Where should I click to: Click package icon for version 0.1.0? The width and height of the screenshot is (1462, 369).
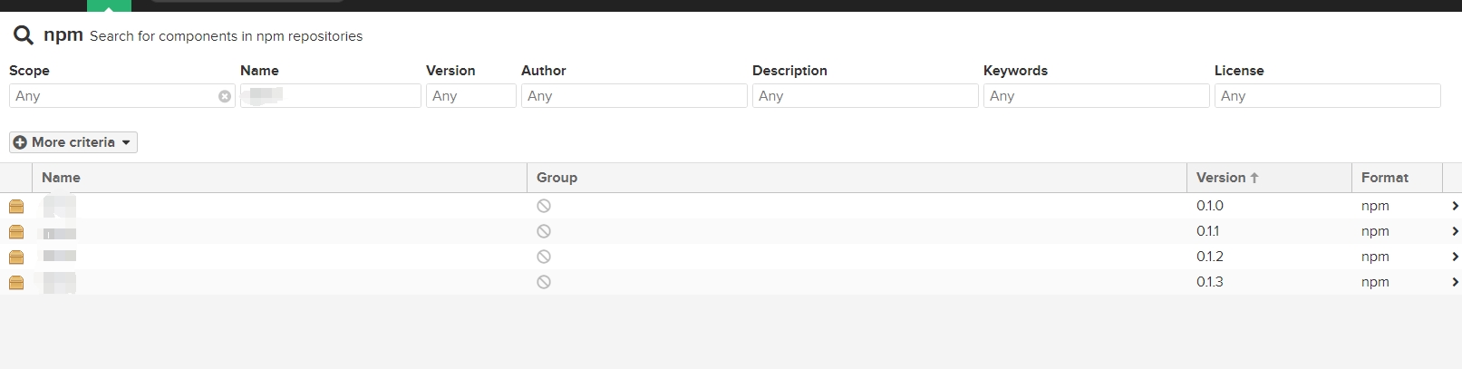(x=16, y=207)
